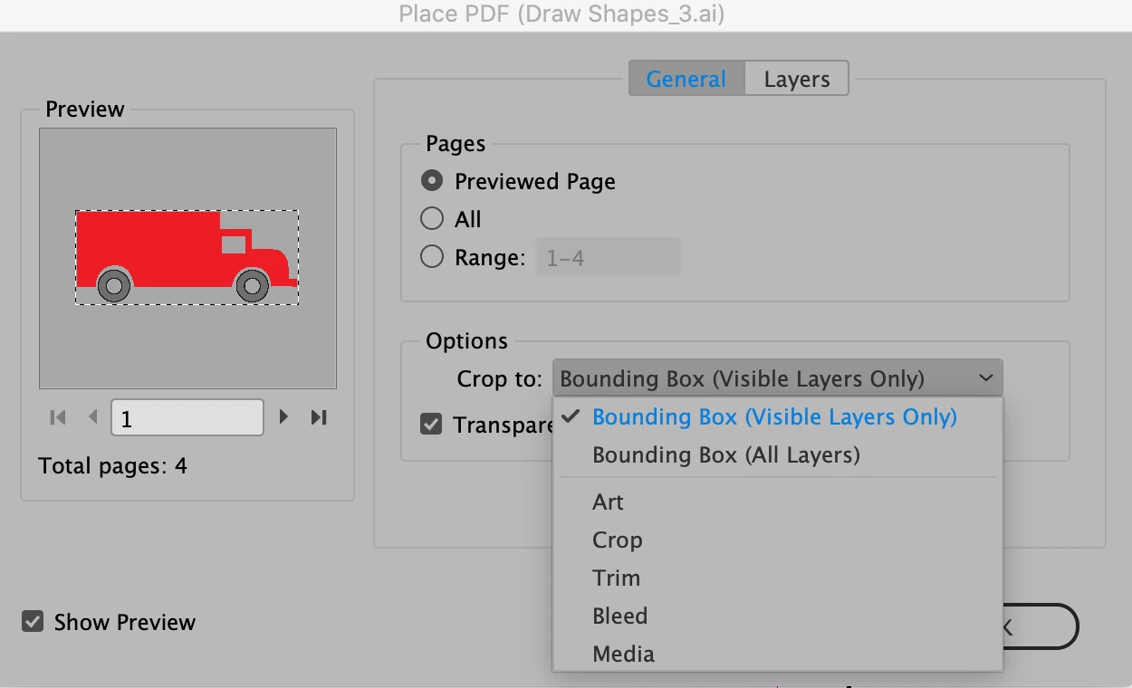Click the red truck preview thumbnail
The height and width of the screenshot is (688, 1132).
[187, 257]
